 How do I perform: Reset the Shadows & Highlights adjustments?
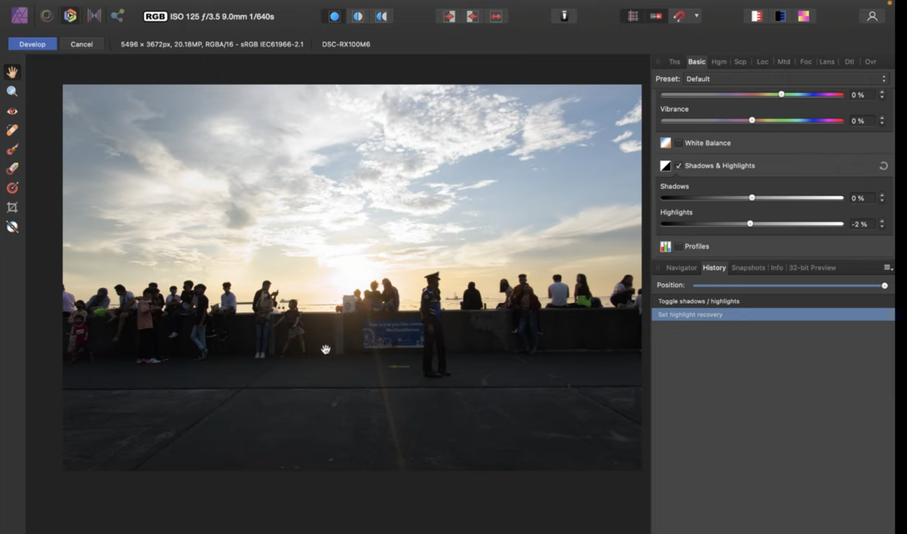(x=883, y=166)
